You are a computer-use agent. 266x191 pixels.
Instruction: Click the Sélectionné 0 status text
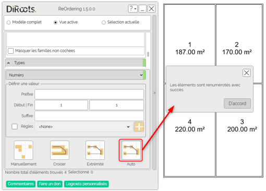pos(80,172)
